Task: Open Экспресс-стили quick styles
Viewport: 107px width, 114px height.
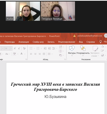Action: click(95, 51)
